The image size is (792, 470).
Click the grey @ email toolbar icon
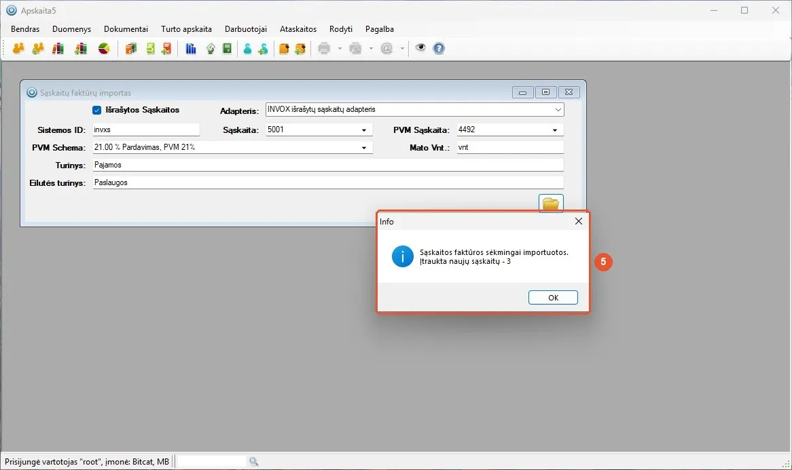[x=387, y=48]
